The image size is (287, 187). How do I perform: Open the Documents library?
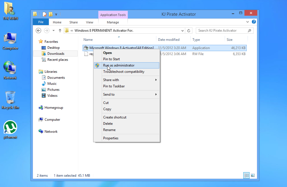pos(56,78)
